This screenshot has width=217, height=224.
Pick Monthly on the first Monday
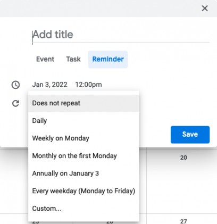coord(84,156)
